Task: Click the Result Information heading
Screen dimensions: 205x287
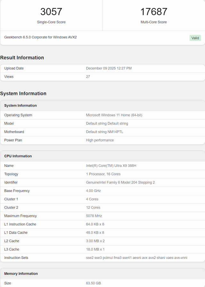Action: click(x=22, y=58)
